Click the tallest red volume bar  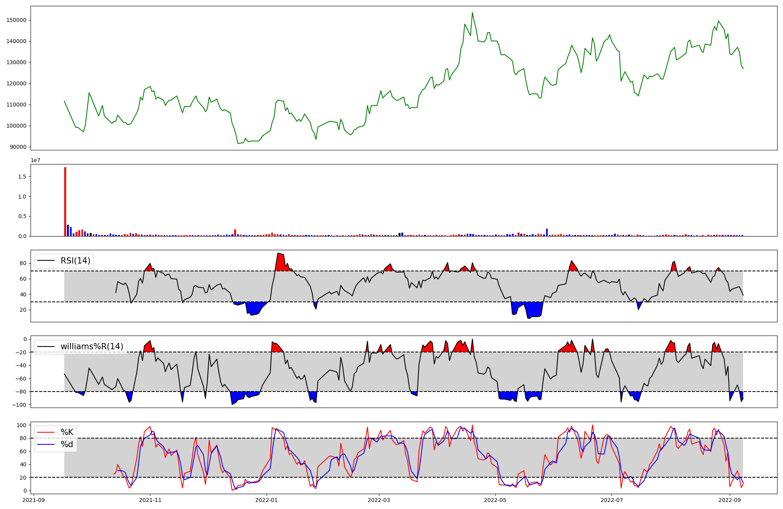[x=65, y=201]
